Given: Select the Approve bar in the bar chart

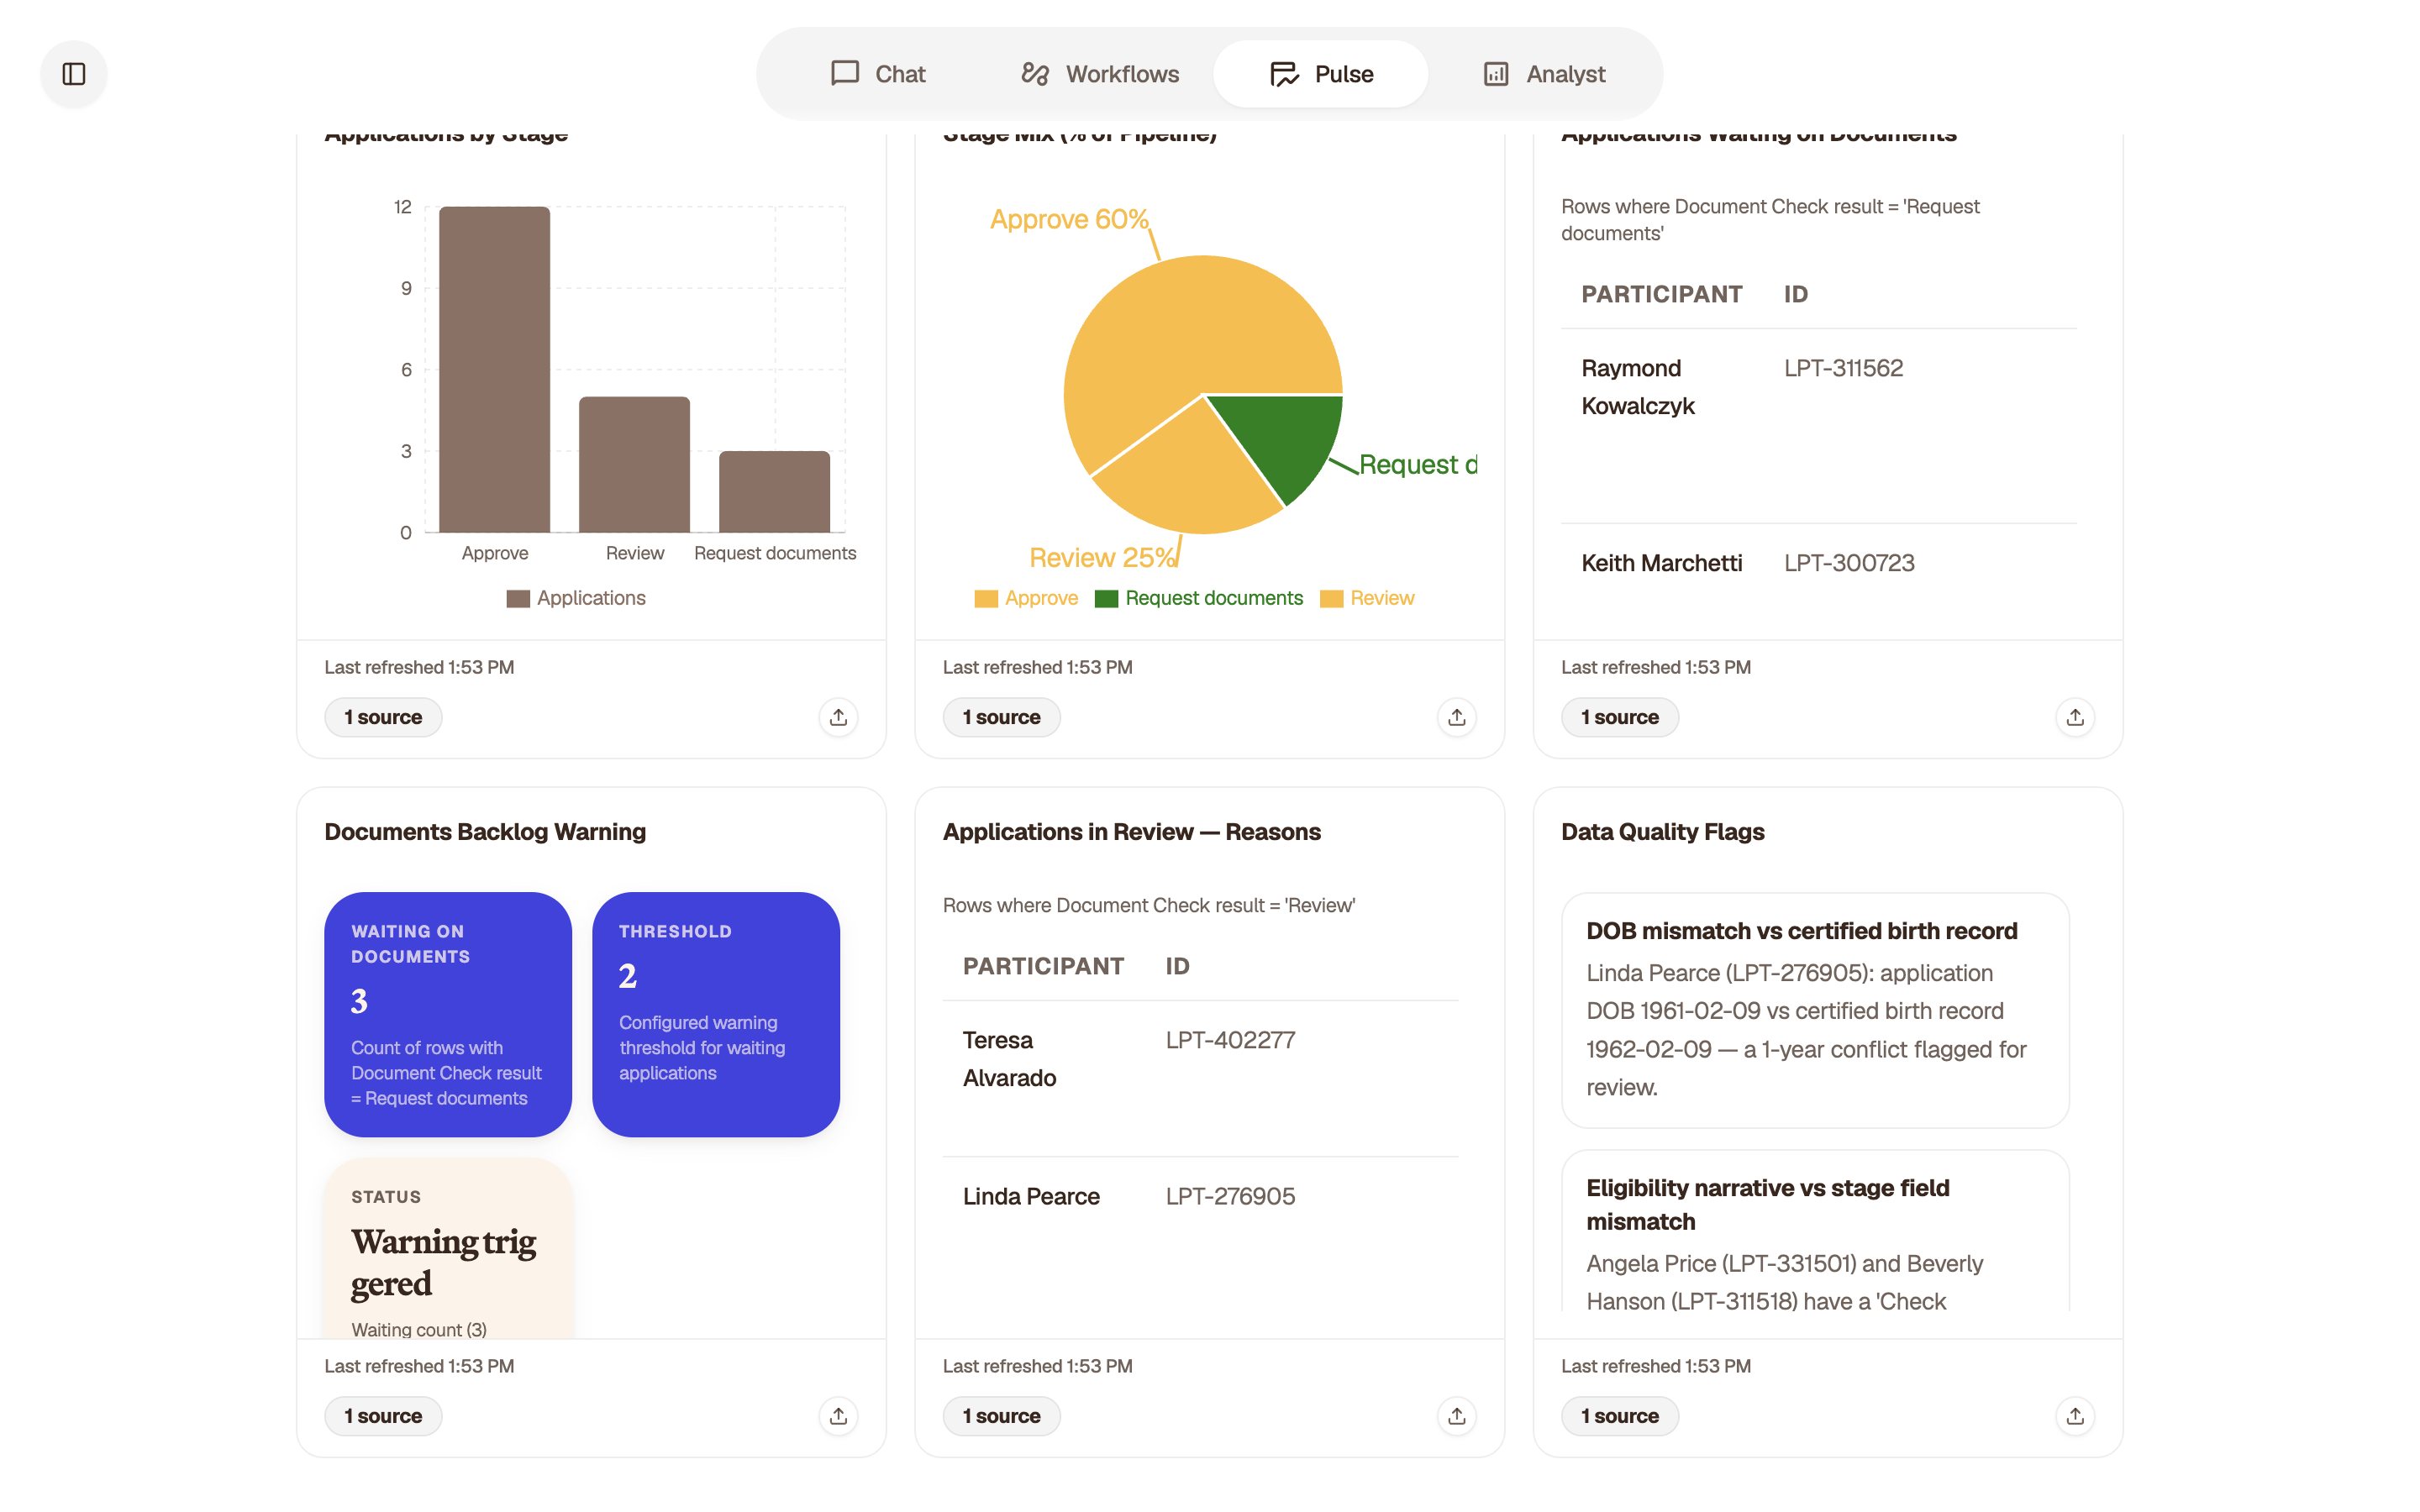Looking at the screenshot, I should [494, 369].
